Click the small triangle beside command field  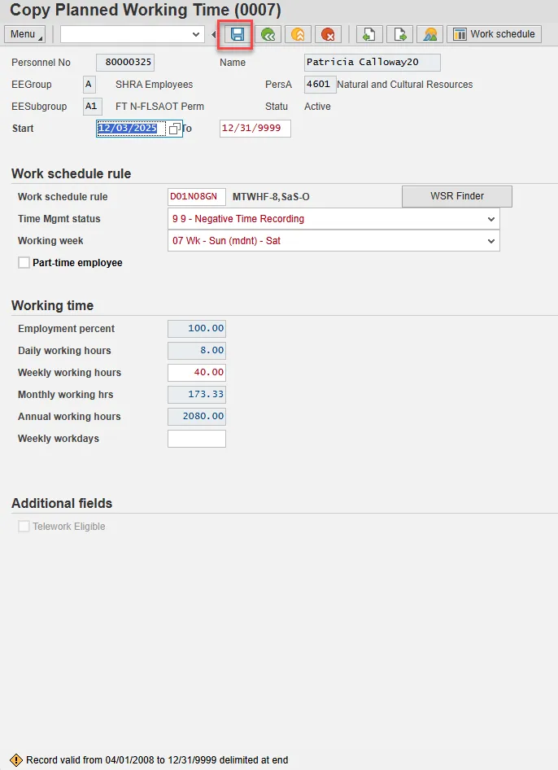[x=213, y=34]
